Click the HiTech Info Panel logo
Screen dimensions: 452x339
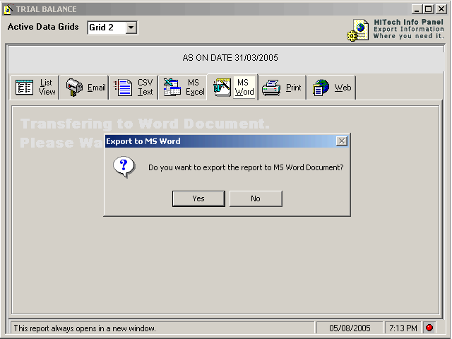click(x=358, y=30)
